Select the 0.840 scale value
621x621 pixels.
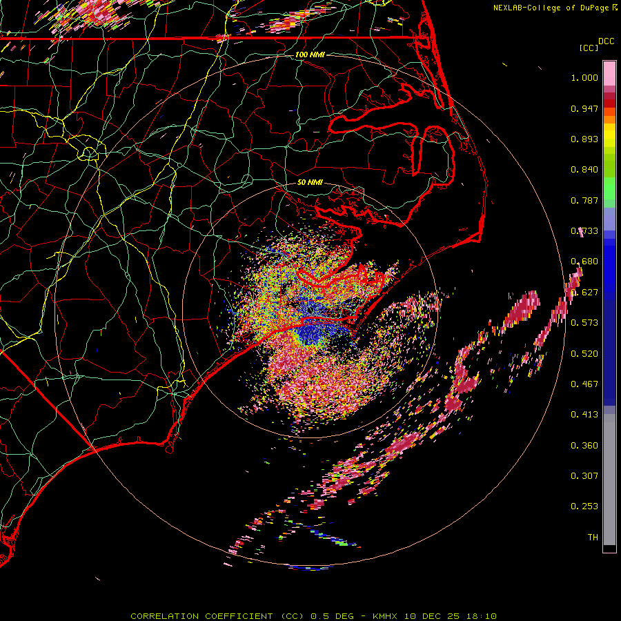584,170
